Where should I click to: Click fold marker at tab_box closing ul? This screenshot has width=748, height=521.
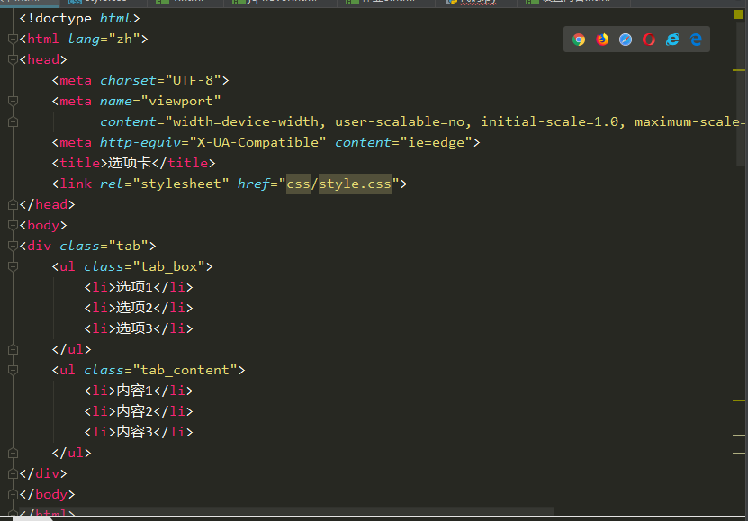click(x=13, y=349)
